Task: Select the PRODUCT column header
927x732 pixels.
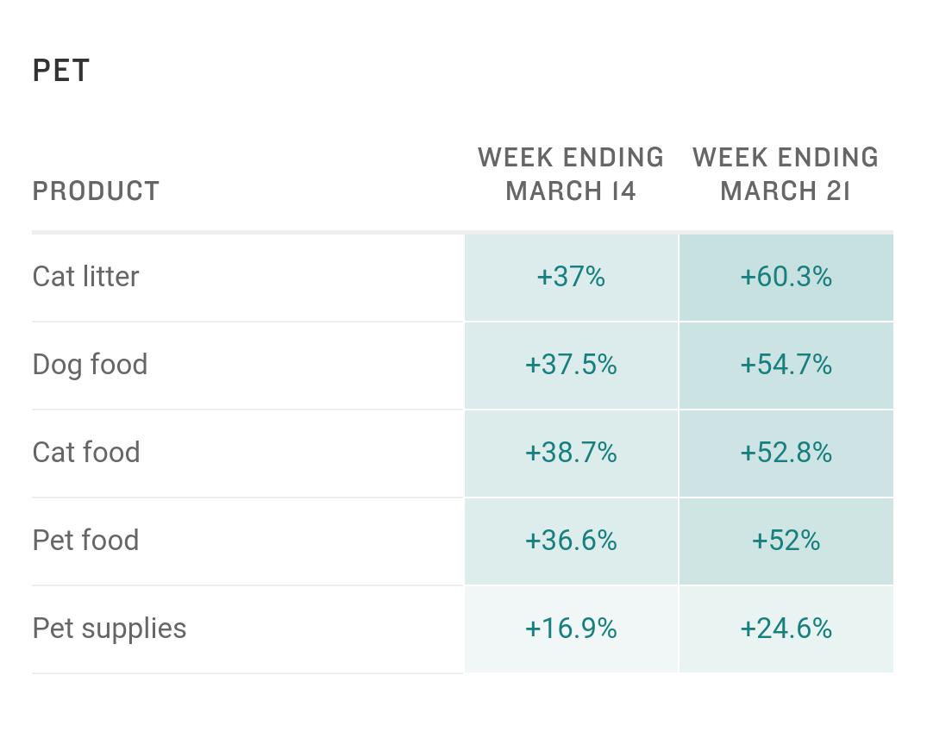Action: [96, 191]
